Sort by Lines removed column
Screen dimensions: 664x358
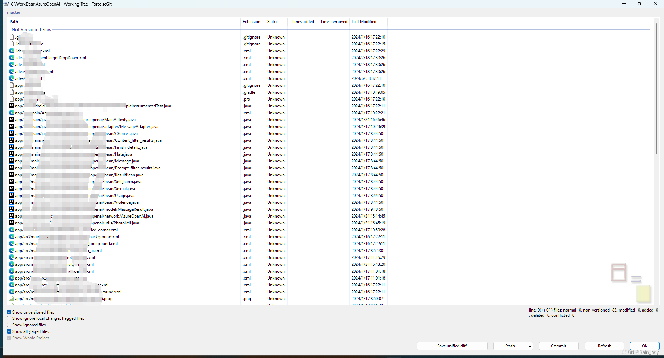[x=334, y=22]
